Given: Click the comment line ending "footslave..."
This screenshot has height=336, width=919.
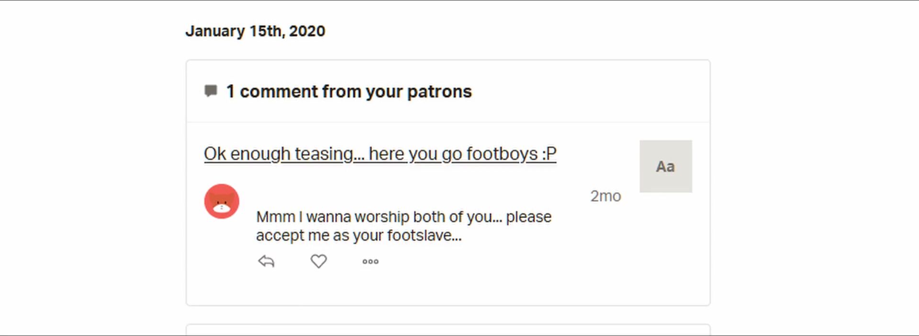Looking at the screenshot, I should (x=359, y=236).
